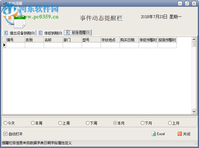Screen dimensions: 199x148
Task: Click the empty 编号 cell in first row
Action: coord(15,45)
